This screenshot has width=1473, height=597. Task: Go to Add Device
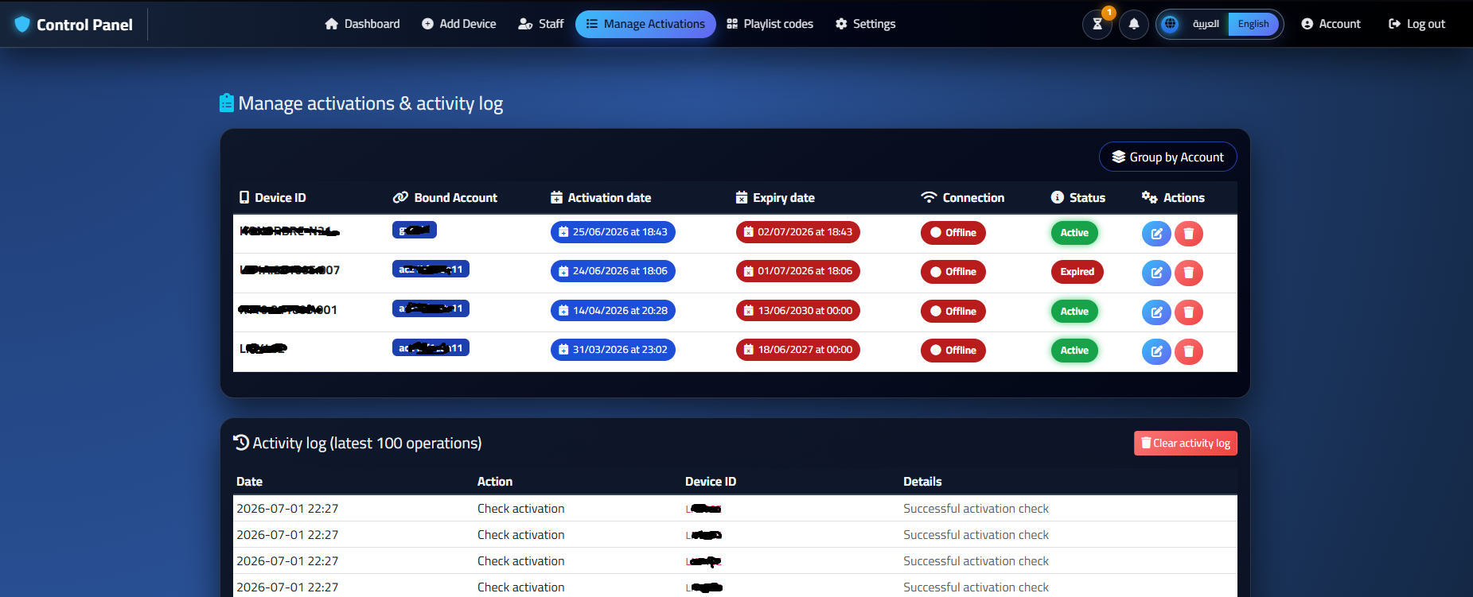(x=459, y=24)
